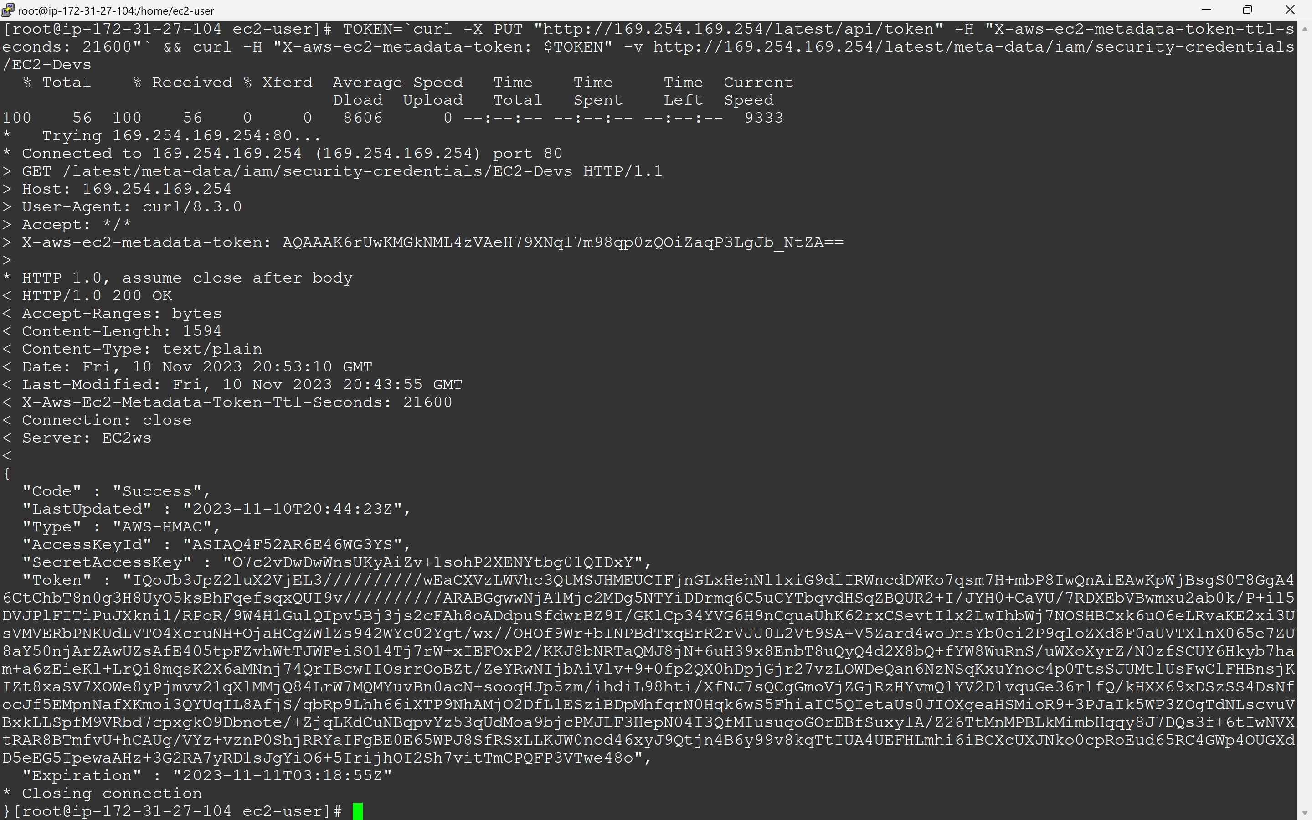Click the close window button
The width and height of the screenshot is (1312, 820).
coord(1290,10)
